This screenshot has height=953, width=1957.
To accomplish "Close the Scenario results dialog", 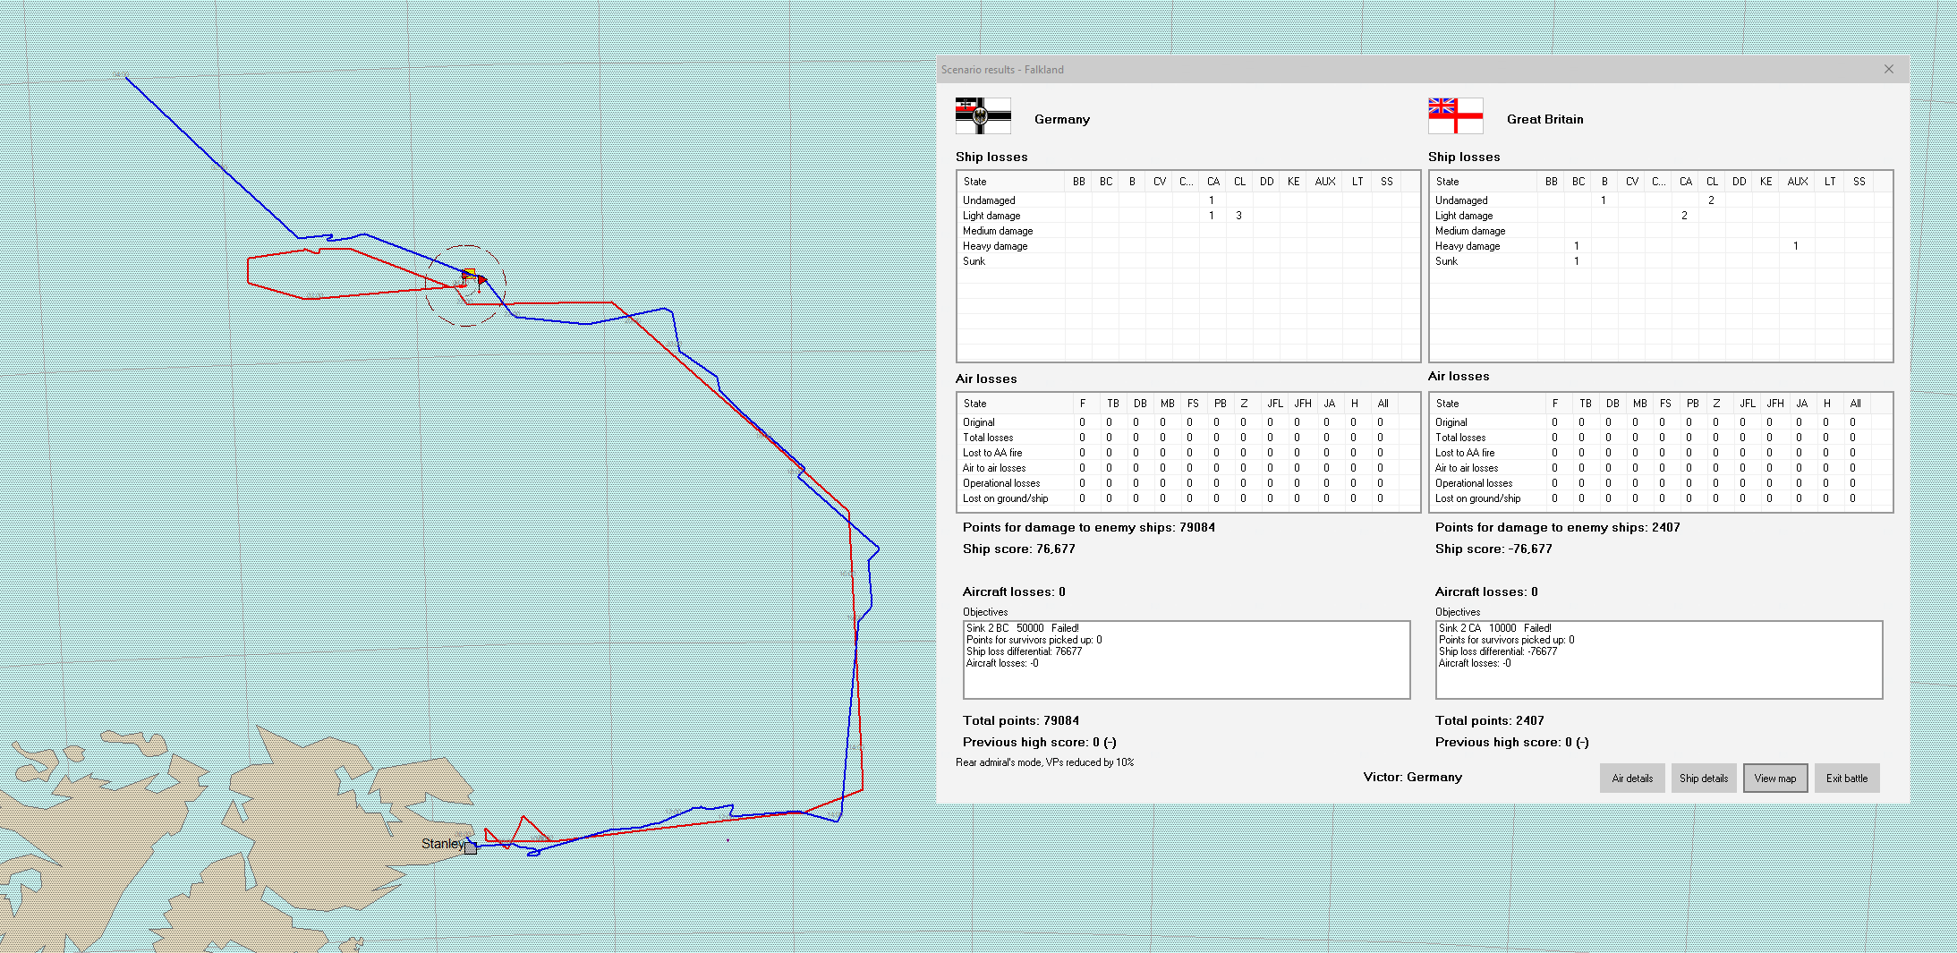I will click(x=1889, y=69).
